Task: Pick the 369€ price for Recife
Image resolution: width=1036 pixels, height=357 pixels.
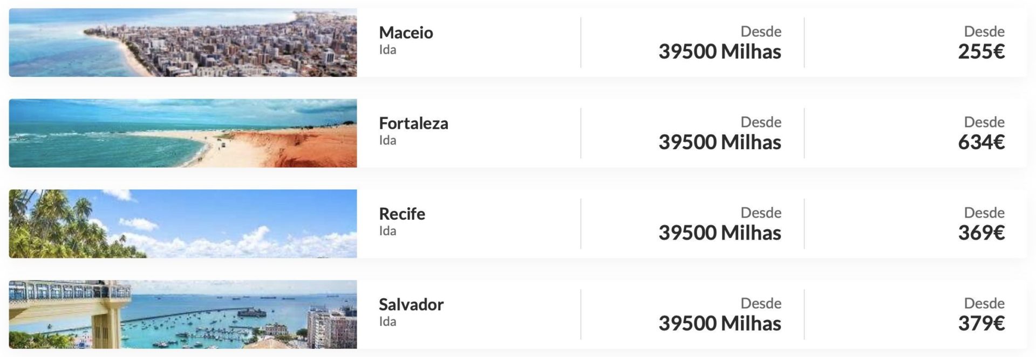Action: point(981,233)
